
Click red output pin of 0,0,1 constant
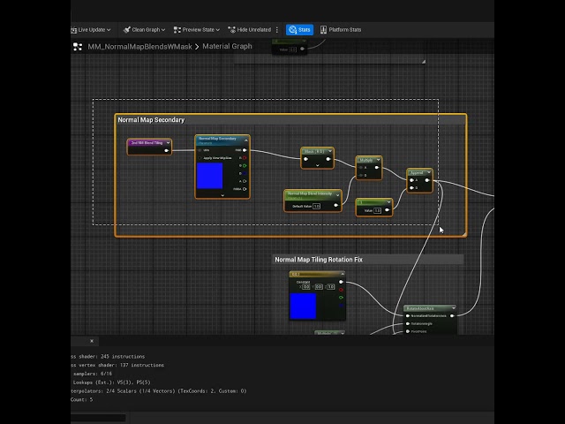coord(341,290)
